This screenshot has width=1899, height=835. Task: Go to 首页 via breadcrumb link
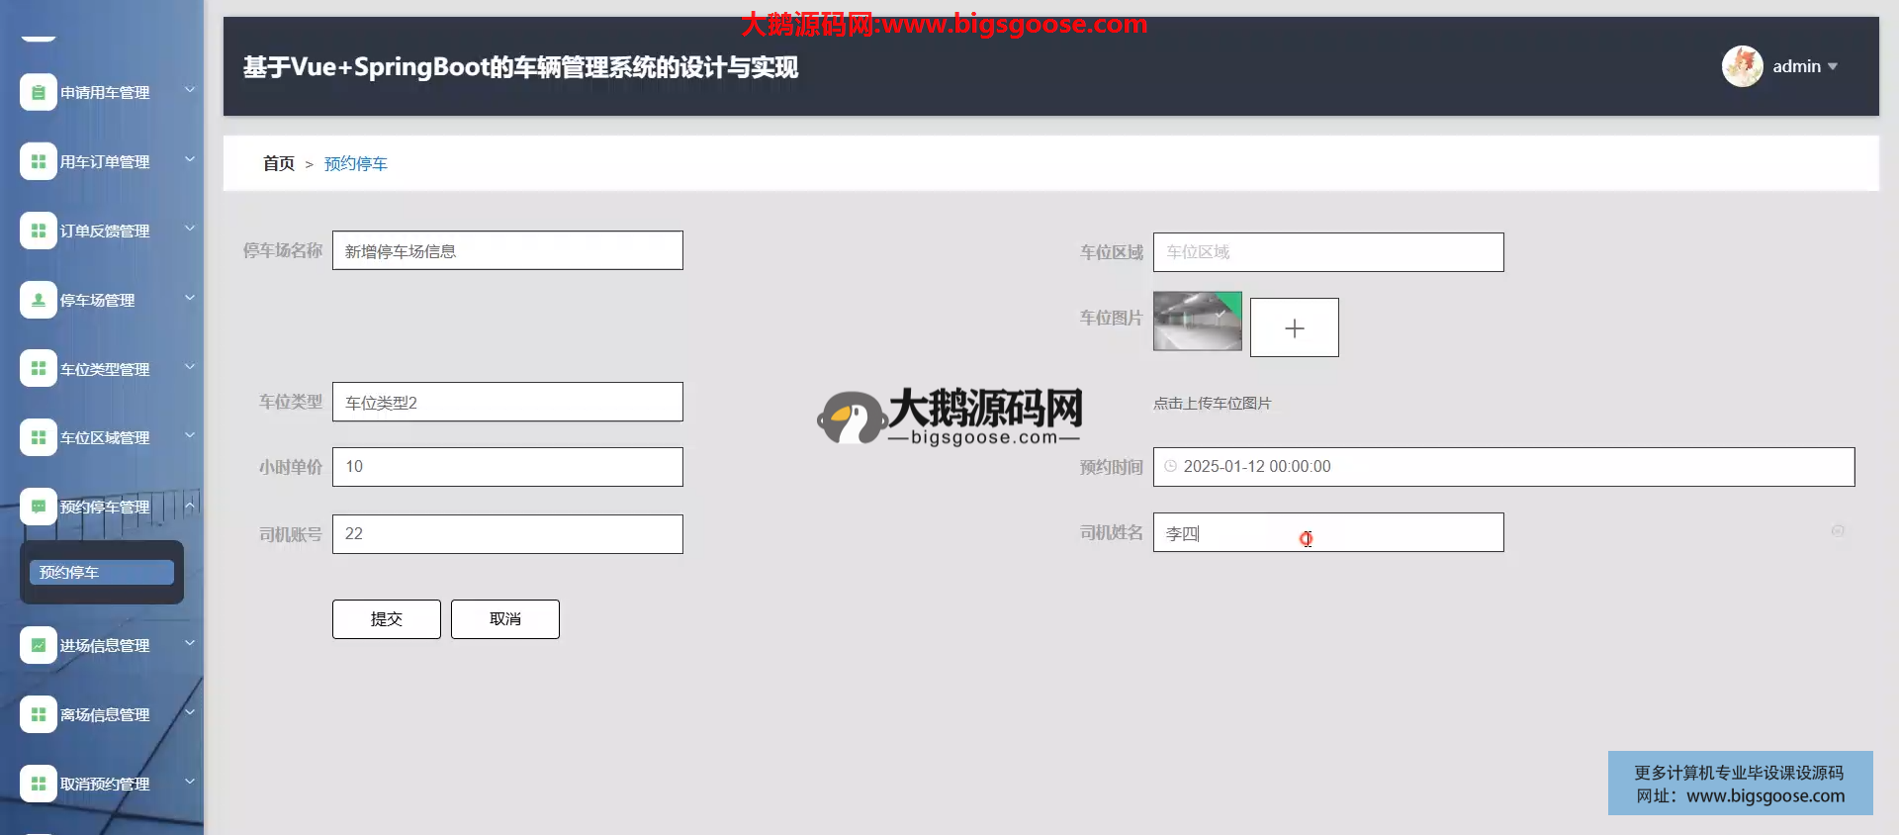tap(278, 163)
